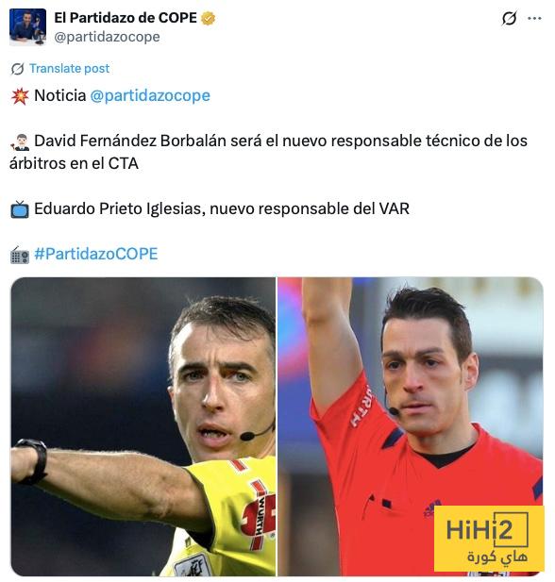
Task: Click the Translate post link
Action: [x=70, y=68]
